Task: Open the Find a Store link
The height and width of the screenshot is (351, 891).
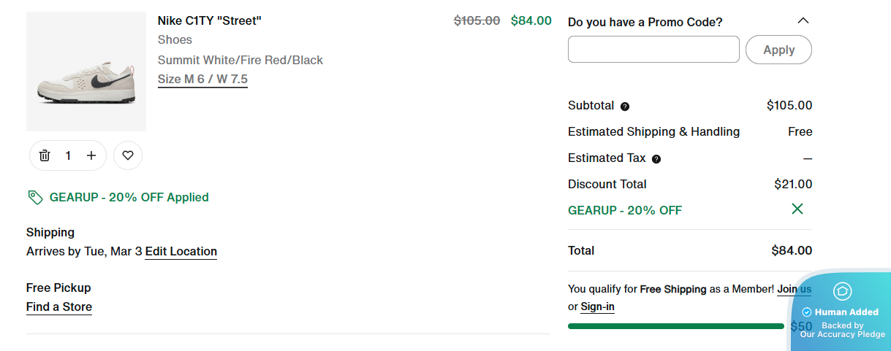Action: point(59,306)
